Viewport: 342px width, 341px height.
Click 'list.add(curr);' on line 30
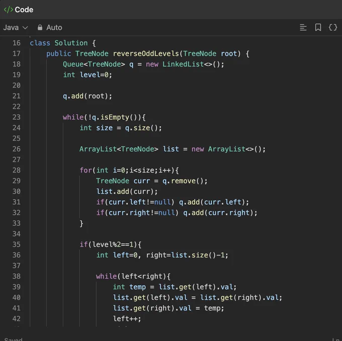pyautogui.click(x=127, y=192)
